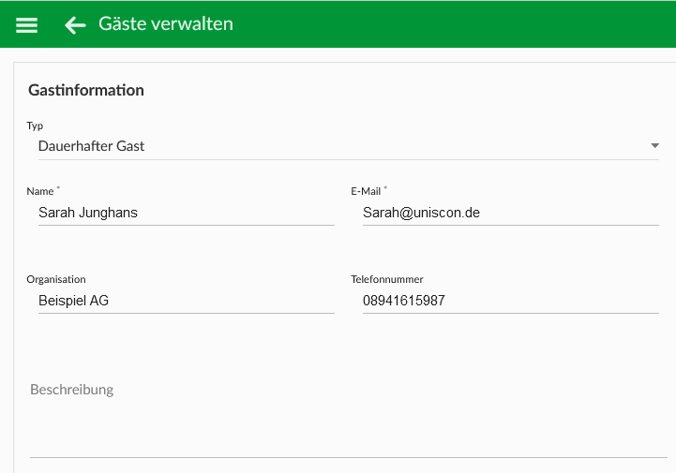Click empty area of green header bar
The height and width of the screenshot is (473, 676).
click(453, 24)
